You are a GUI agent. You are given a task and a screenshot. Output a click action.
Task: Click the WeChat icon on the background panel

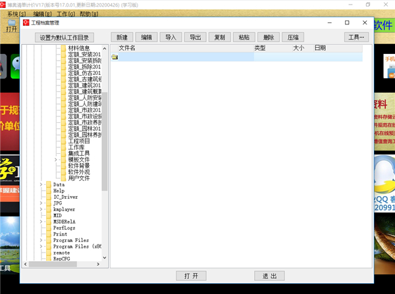coord(16,63)
